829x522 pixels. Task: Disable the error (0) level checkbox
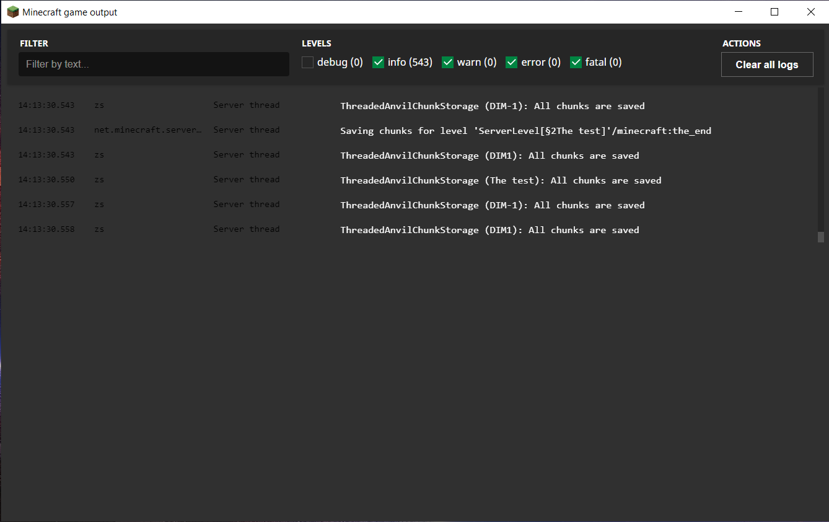[x=511, y=62]
